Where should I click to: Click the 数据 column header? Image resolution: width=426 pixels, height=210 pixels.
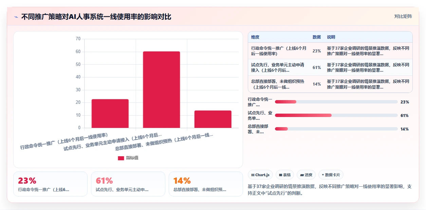click(x=317, y=37)
